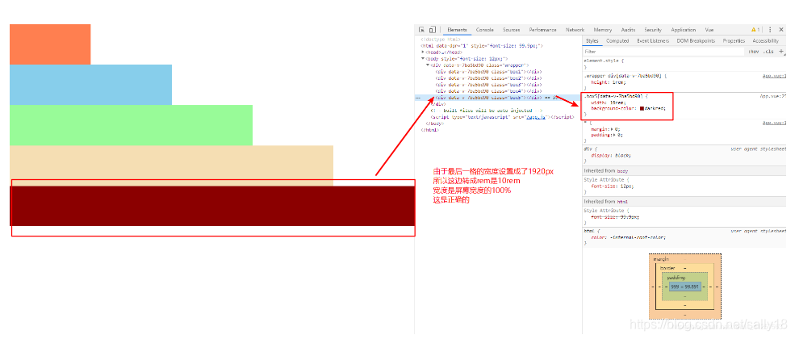Switch to the Application tab

684,30
